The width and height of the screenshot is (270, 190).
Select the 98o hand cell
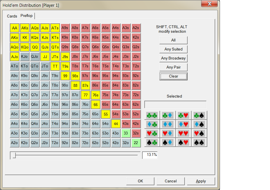click(x=65, y=85)
